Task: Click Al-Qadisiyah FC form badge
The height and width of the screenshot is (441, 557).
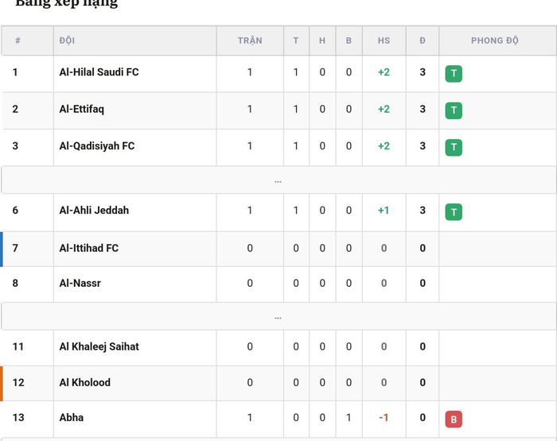Action: 454,148
